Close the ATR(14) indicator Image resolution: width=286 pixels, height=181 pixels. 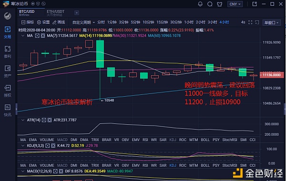pyautogui.click(x=50, y=120)
